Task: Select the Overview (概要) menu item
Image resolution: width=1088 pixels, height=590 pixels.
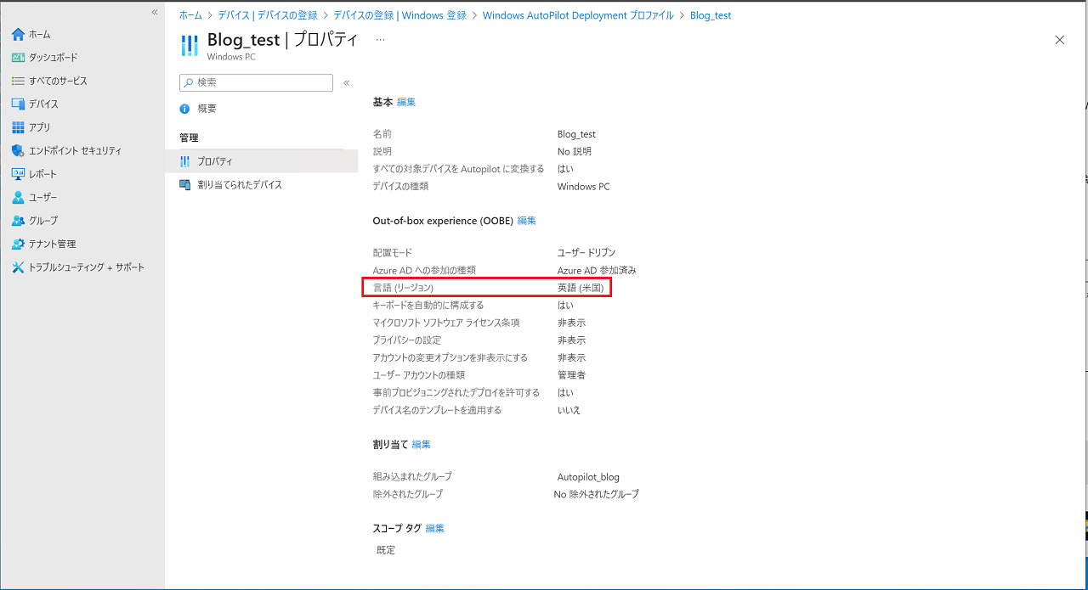Action: [207, 109]
